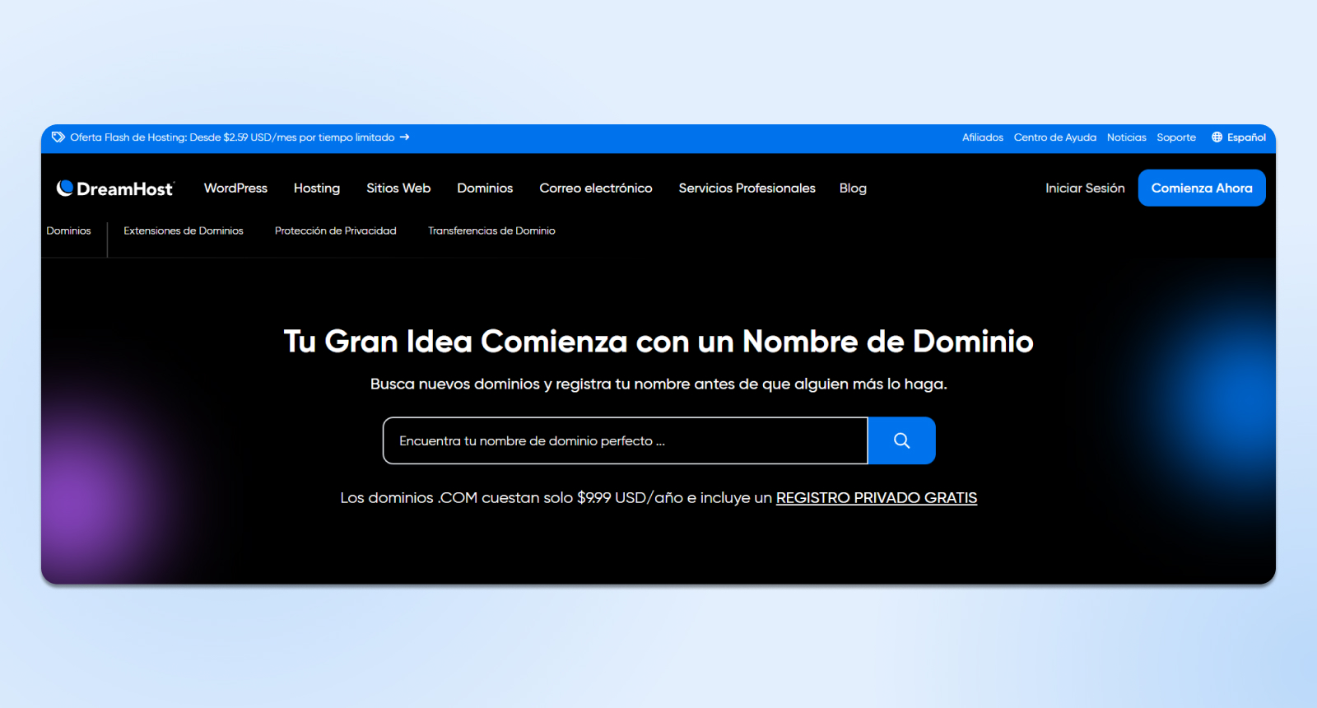
Task: Click the DreamHost logo
Action: (x=115, y=189)
